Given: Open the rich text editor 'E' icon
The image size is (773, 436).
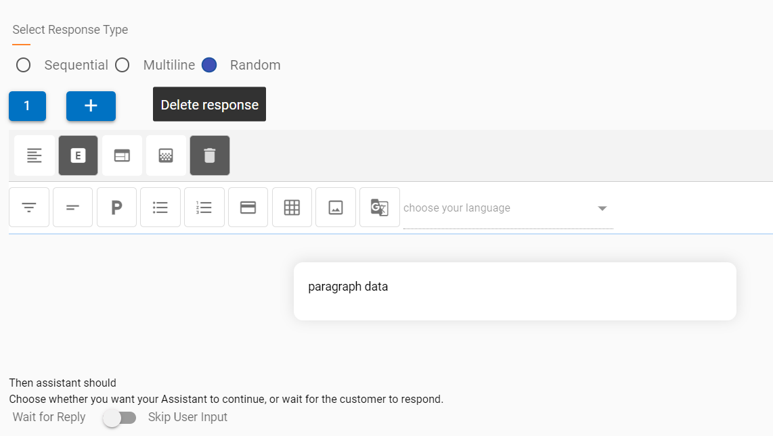Looking at the screenshot, I should (x=78, y=155).
